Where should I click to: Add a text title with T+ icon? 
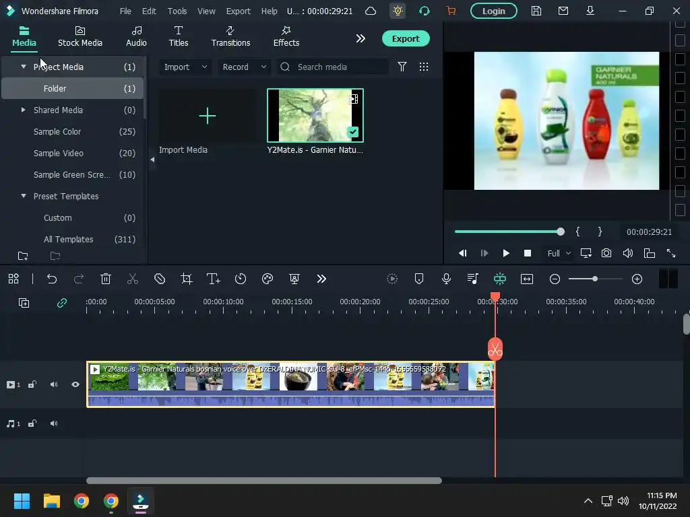(x=214, y=279)
